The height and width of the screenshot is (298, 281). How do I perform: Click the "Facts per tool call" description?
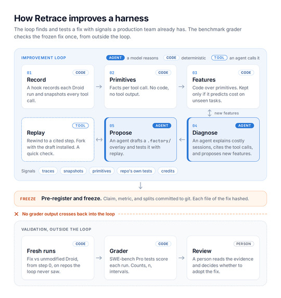(139, 91)
